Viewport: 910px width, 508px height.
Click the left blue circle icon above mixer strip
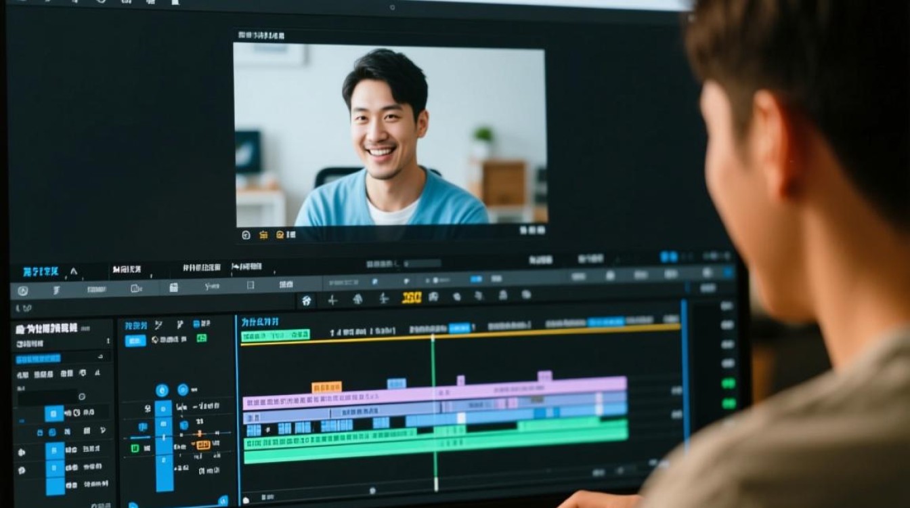(162, 390)
